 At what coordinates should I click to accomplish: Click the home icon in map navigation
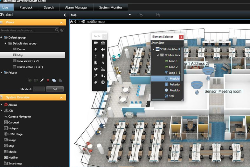(x=72, y=22)
